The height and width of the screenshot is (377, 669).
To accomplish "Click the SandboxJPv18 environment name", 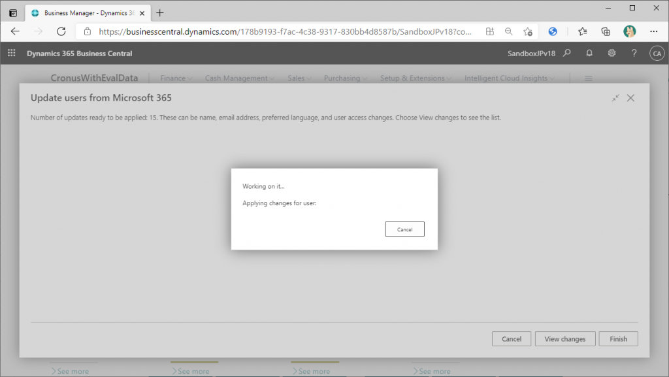I will pos(531,54).
